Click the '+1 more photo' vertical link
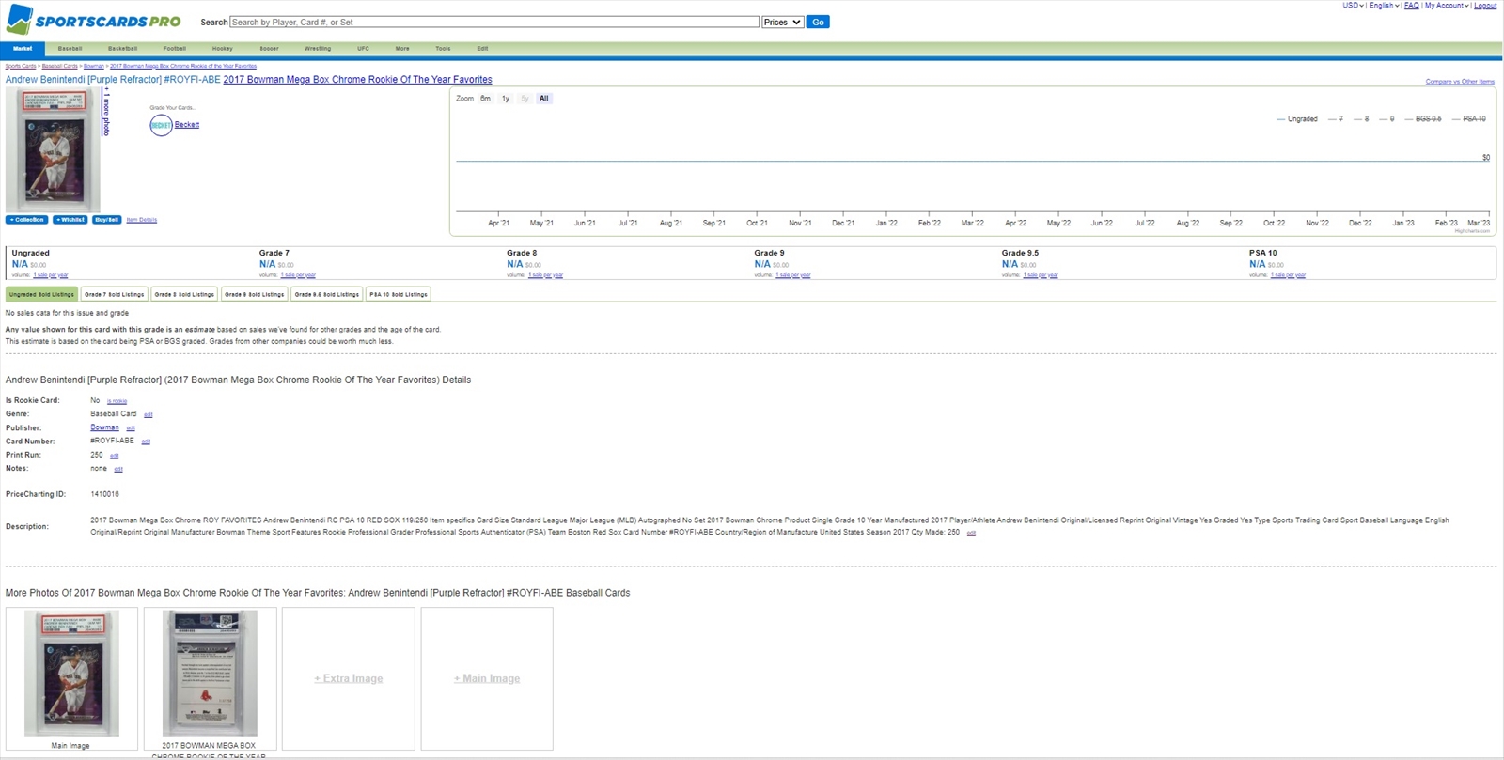Image resolution: width=1504 pixels, height=760 pixels. [x=106, y=113]
